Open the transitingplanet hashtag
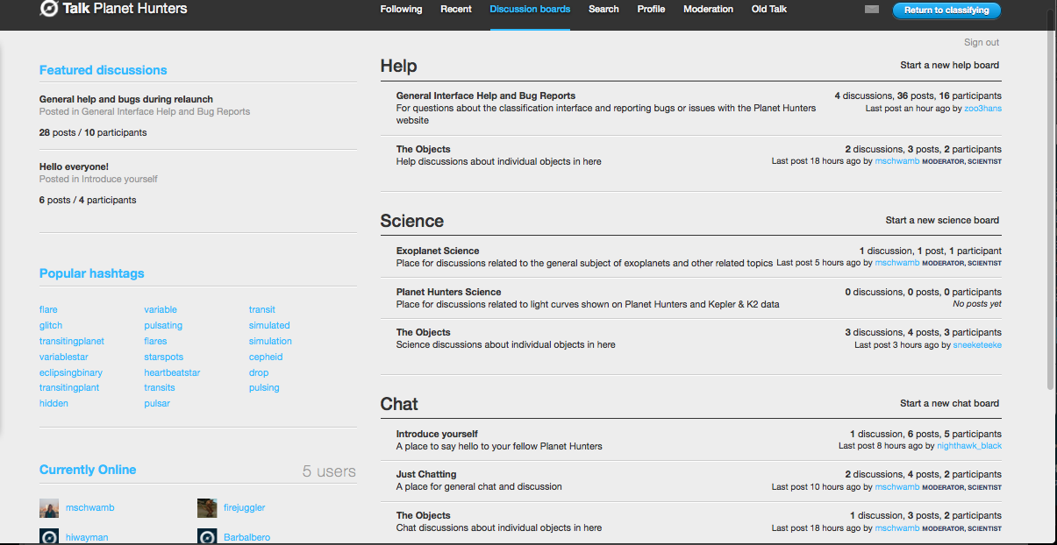This screenshot has width=1057, height=545. (x=71, y=341)
